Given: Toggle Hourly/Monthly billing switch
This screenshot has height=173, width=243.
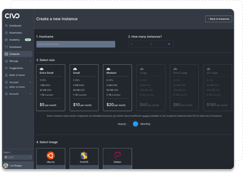Looking at the screenshot, I should [x=133, y=124].
